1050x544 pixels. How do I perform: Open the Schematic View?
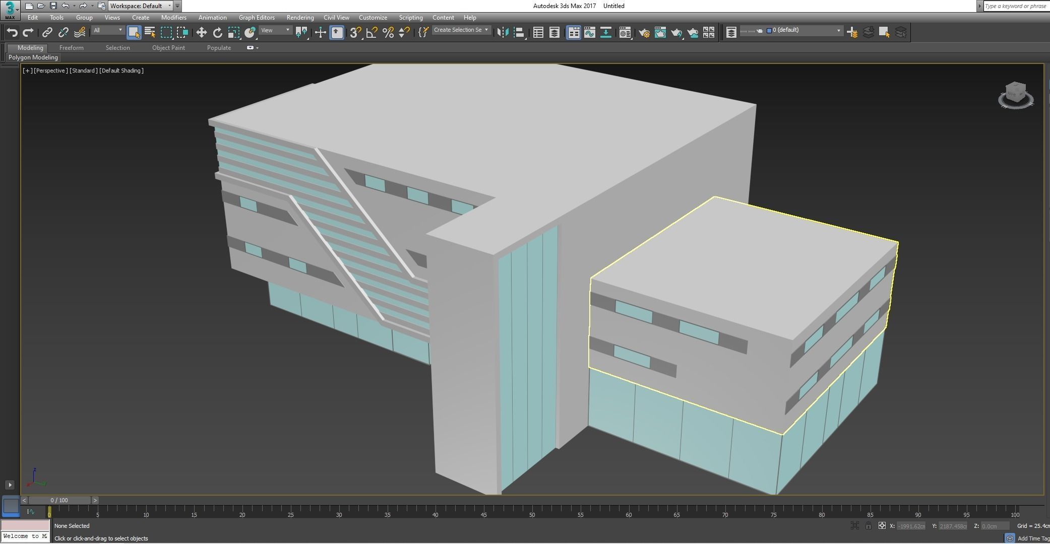pos(605,32)
